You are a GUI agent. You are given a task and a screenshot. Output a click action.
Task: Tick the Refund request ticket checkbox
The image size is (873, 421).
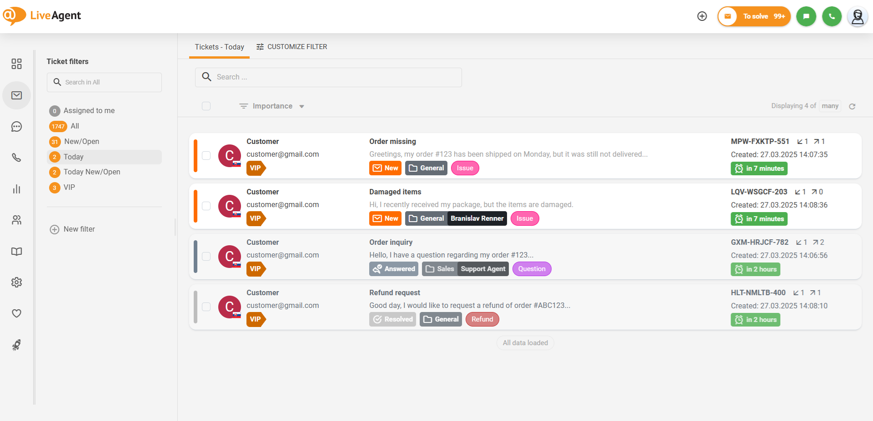coord(206,307)
